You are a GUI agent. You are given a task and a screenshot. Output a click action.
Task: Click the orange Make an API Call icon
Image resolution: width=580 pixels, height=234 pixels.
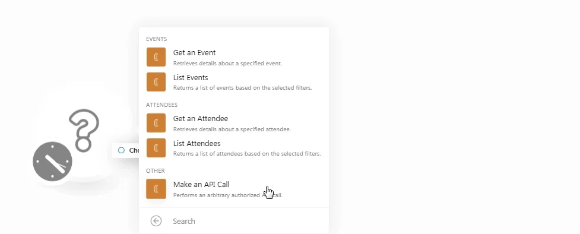(156, 189)
